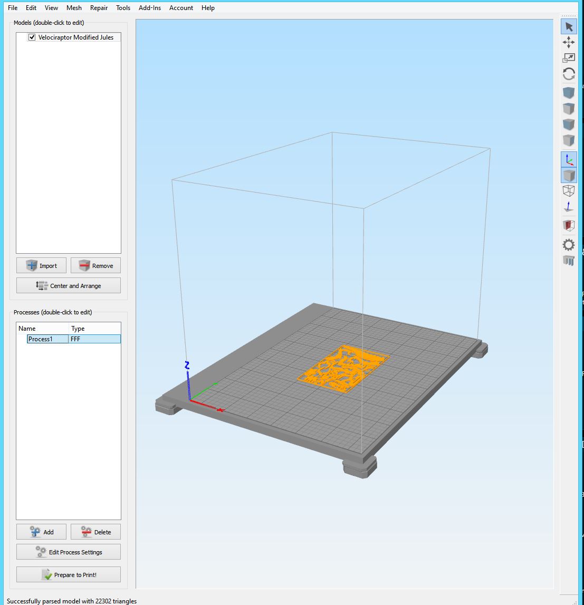Select the rotate circular-arrows tool

[569, 74]
